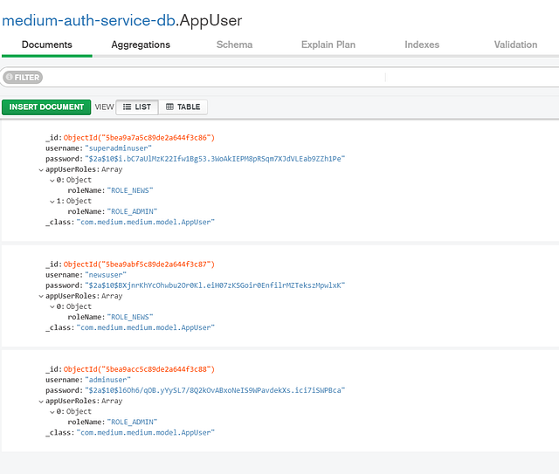559x474 pixels.
Task: Collapse 0: Object in superadminuser roles
Action: [x=52, y=180]
